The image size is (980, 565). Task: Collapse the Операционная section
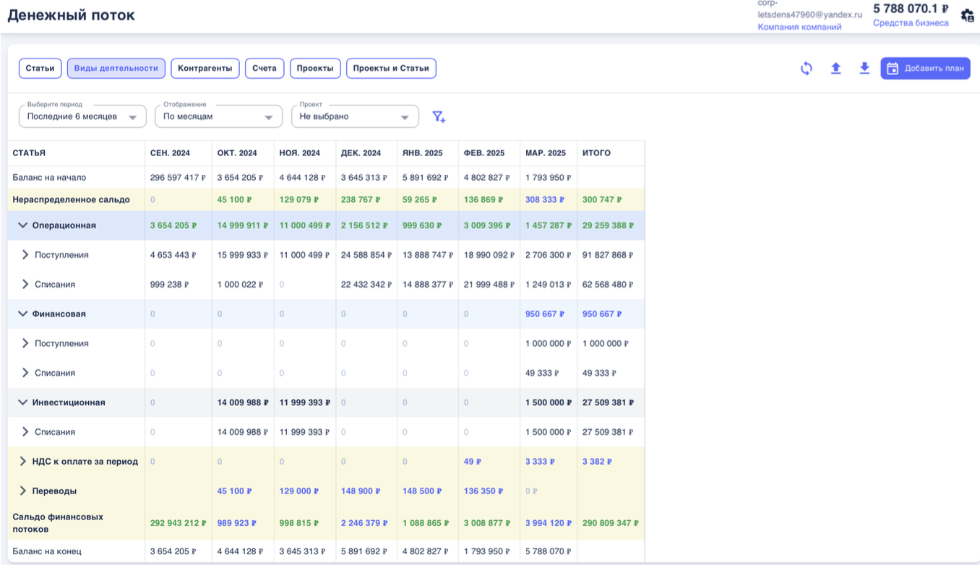tap(22, 225)
